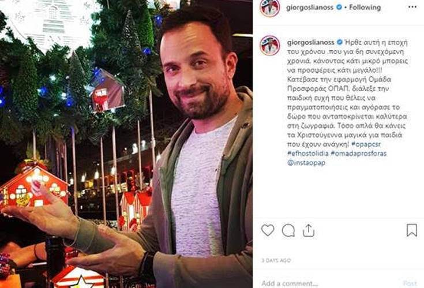Viewport: 424px width, 288px height.
Task: Open the profile avatar beside the caption
Action: tap(269, 46)
